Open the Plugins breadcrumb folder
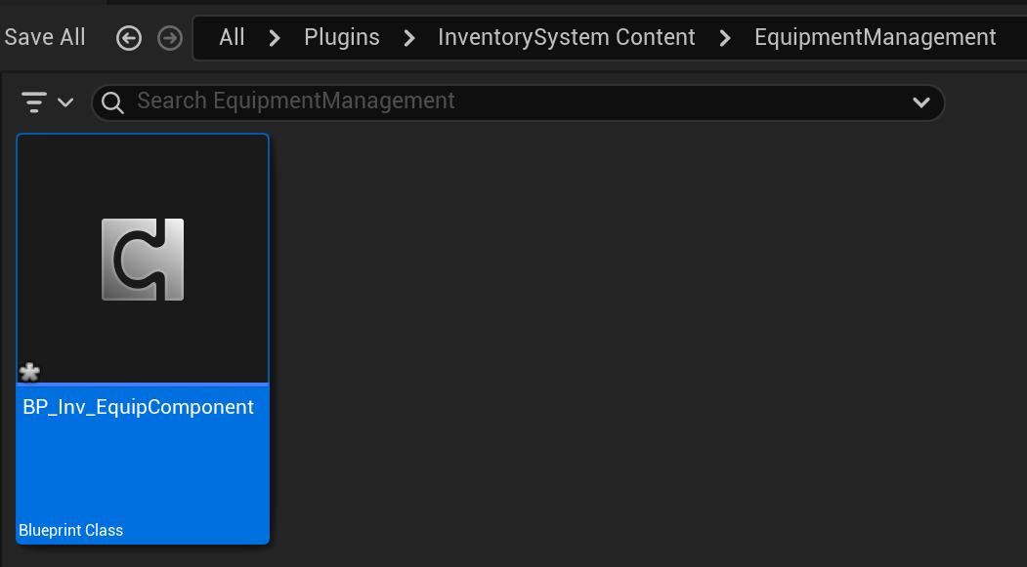The image size is (1027, 567). point(341,38)
